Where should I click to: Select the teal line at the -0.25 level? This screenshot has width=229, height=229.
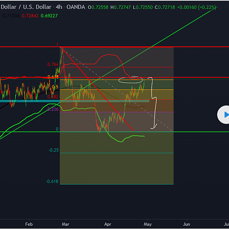pyautogui.click(x=117, y=153)
